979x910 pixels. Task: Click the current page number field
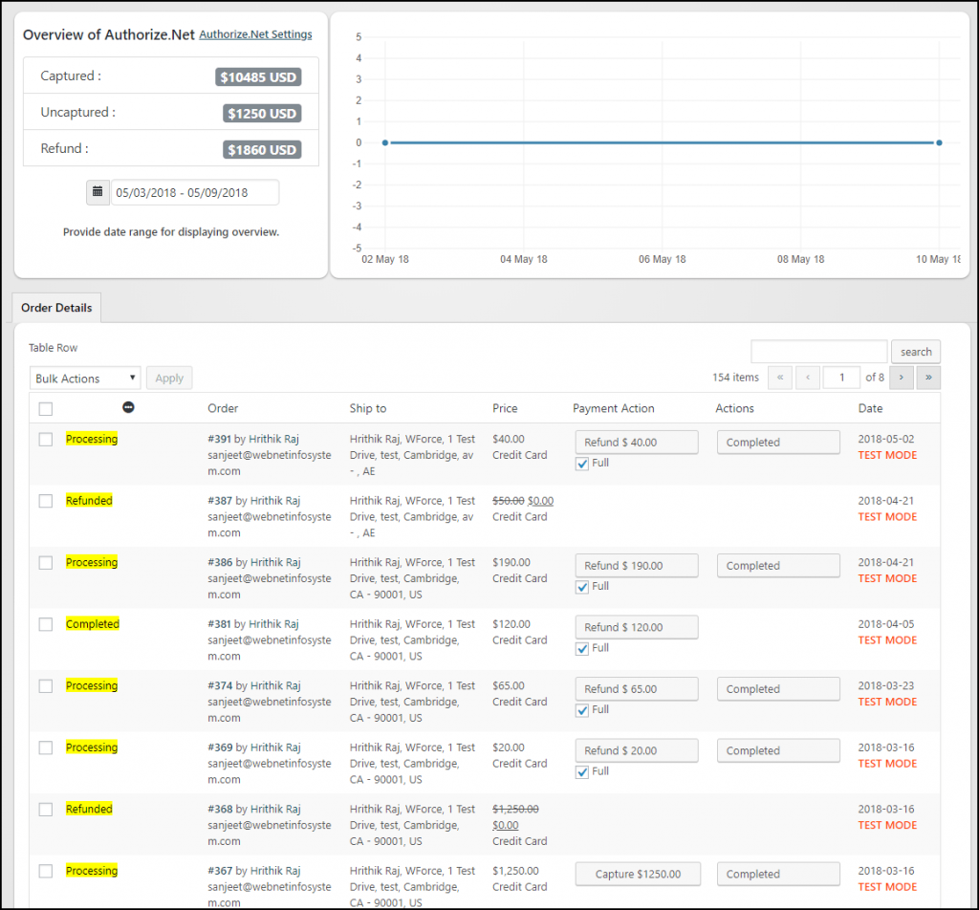pos(841,377)
